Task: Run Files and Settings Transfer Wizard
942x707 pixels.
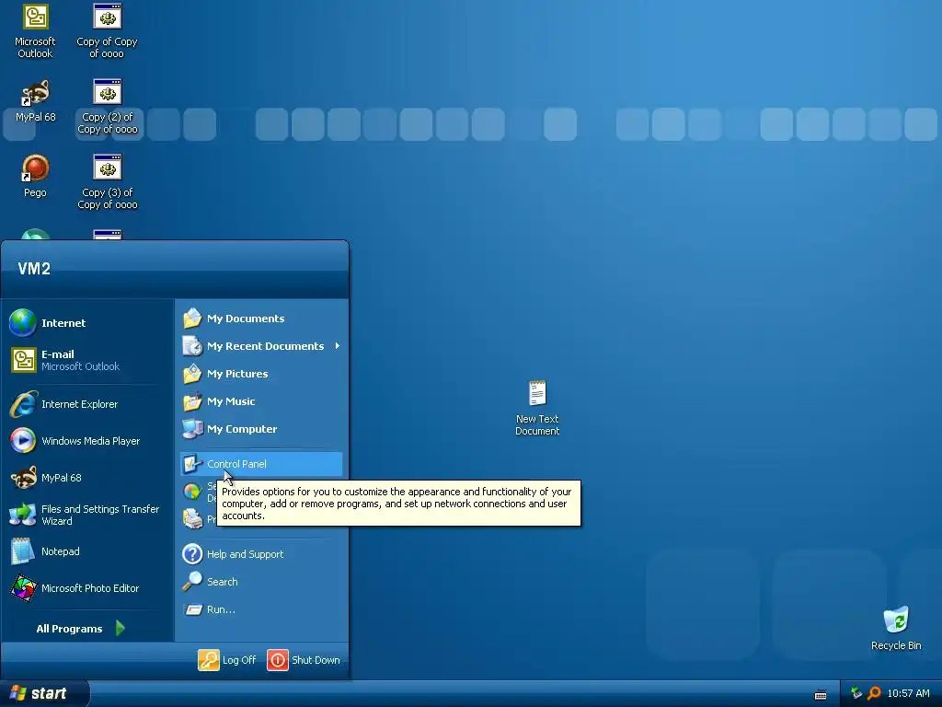Action: (x=87, y=515)
